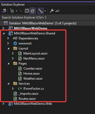Expand the Dependencies node
Image resolution: width=95 pixels, height=114 pixels.
[8, 38]
